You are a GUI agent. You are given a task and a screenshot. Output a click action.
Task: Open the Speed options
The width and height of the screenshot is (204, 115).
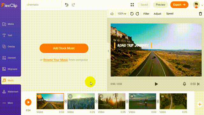point(170,13)
